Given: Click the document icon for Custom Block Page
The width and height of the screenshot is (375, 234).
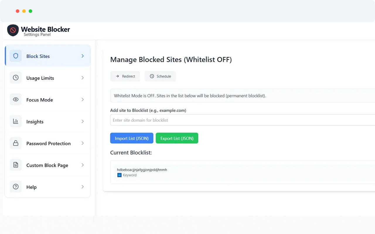Looking at the screenshot, I should pyautogui.click(x=16, y=165).
